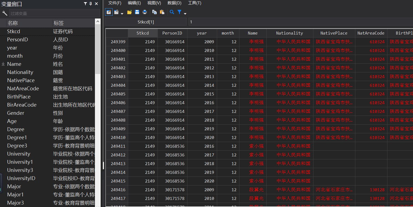Select BirthPlace variable in variables list
This screenshot has width=413, height=207.
pyautogui.click(x=48, y=97)
